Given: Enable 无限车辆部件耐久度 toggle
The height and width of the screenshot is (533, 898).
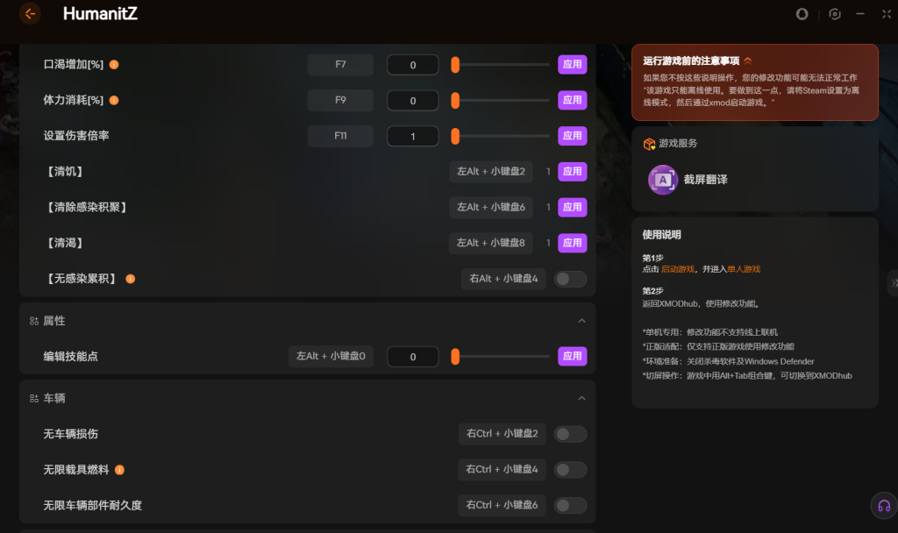Looking at the screenshot, I should pos(570,506).
